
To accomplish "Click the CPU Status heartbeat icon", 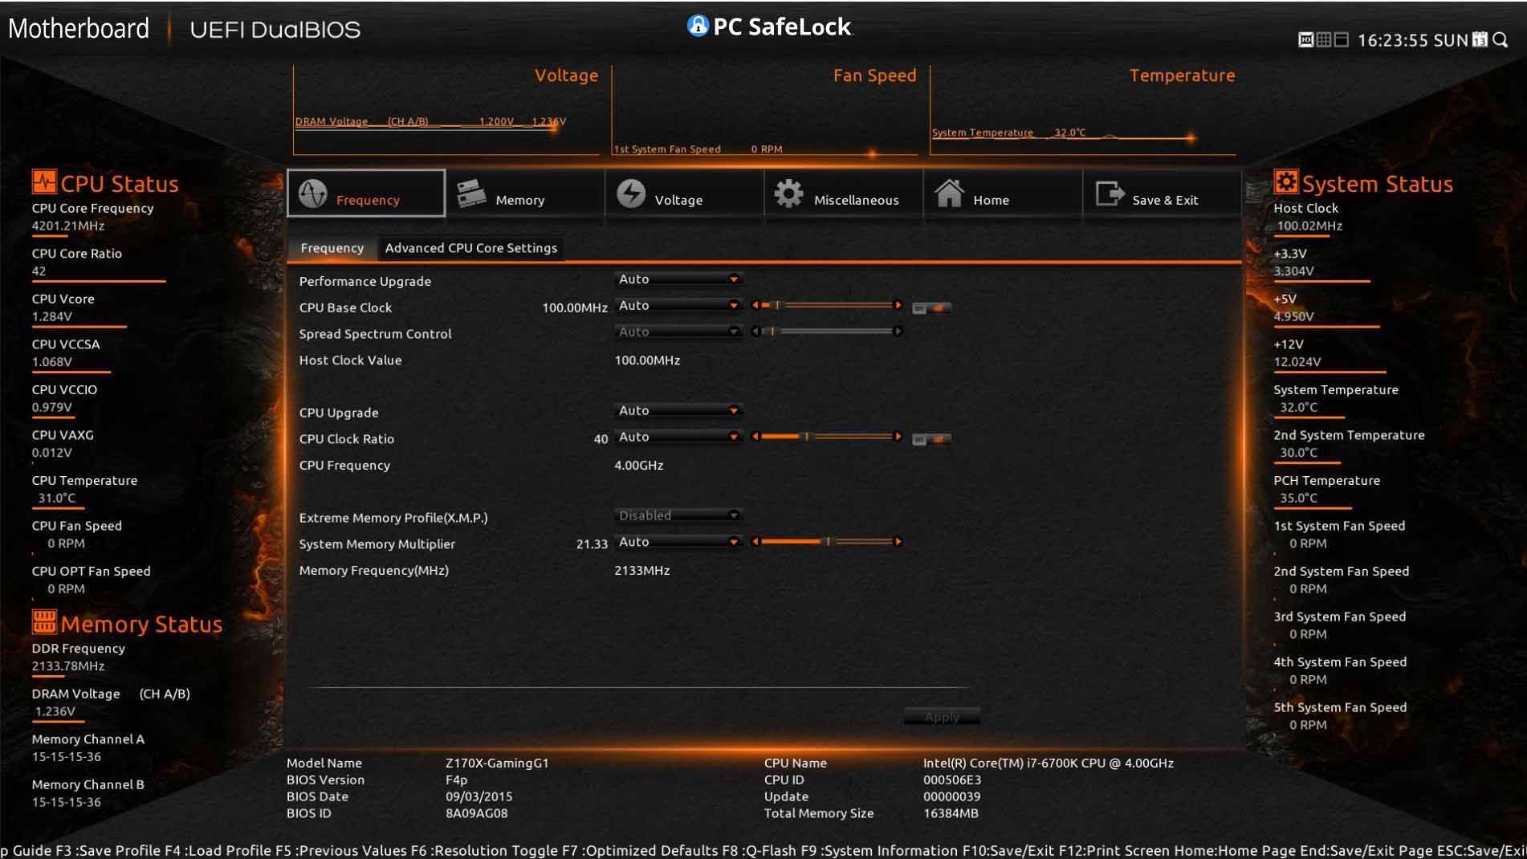I will [x=44, y=181].
